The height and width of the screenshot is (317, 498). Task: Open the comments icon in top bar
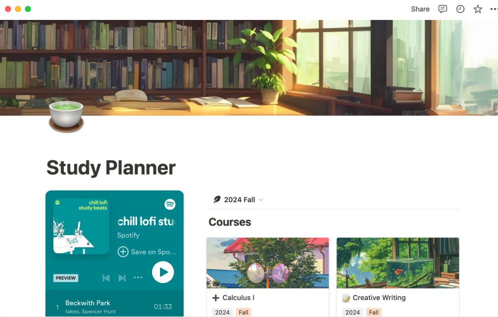tap(442, 9)
